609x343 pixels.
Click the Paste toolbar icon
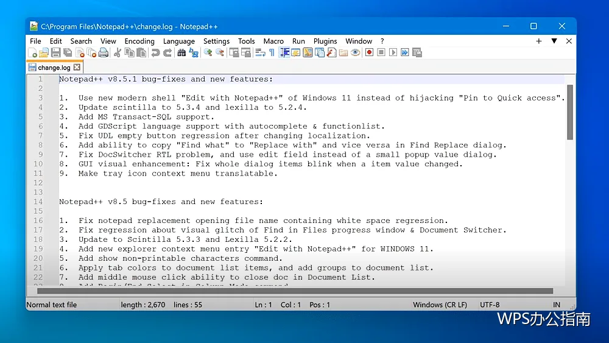point(141,52)
